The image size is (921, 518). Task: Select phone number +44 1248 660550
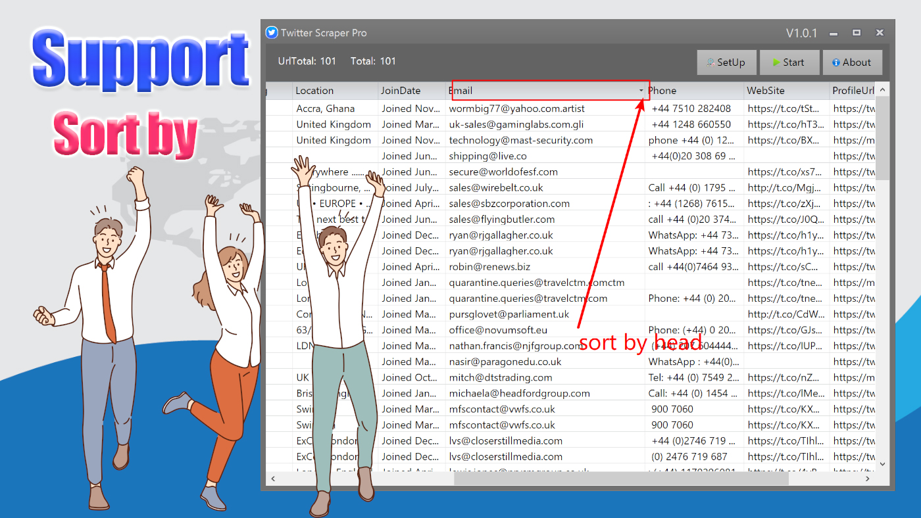[691, 124]
